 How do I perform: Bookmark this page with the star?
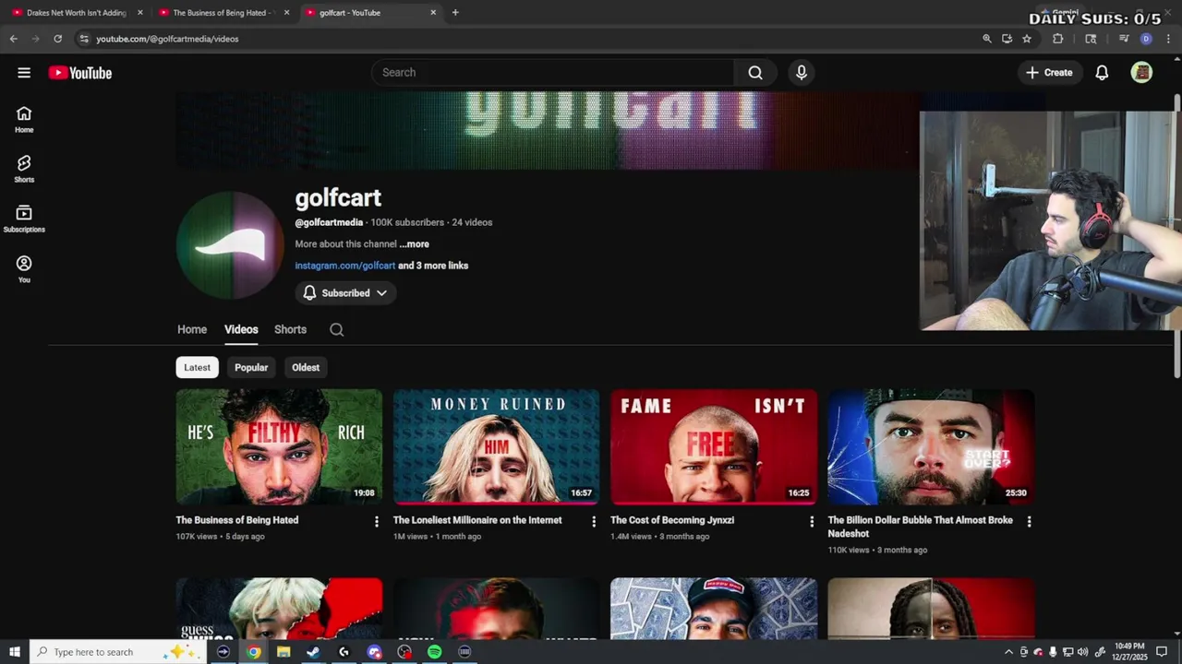pyautogui.click(x=1027, y=39)
